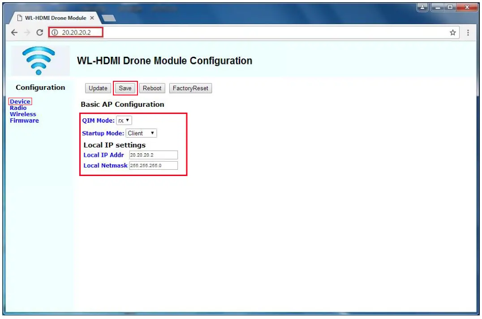This screenshot has width=482, height=319.
Task: Click the 'Local IP settings' heading
Action: coord(114,145)
